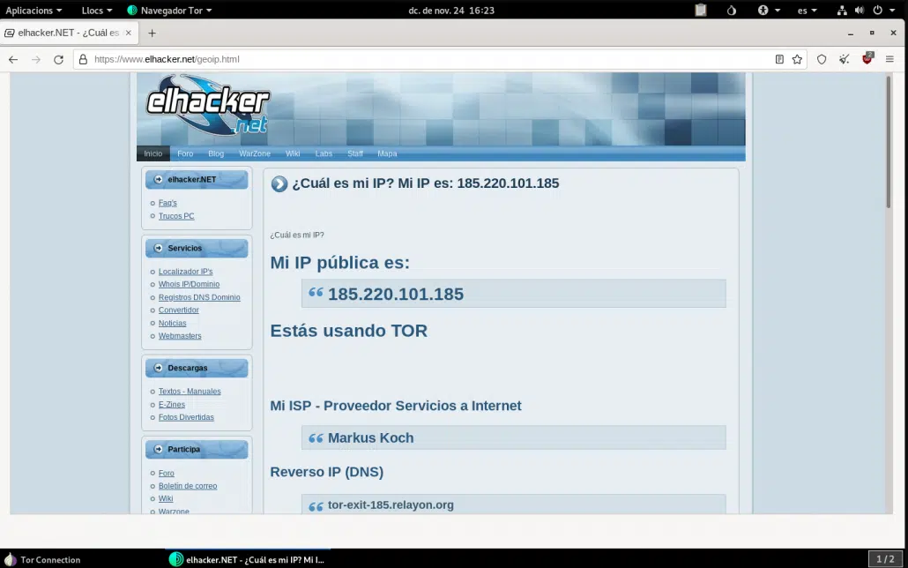Open the Registros DNS Dominio link
Viewport: 908px width, 568px height.
pyautogui.click(x=199, y=297)
